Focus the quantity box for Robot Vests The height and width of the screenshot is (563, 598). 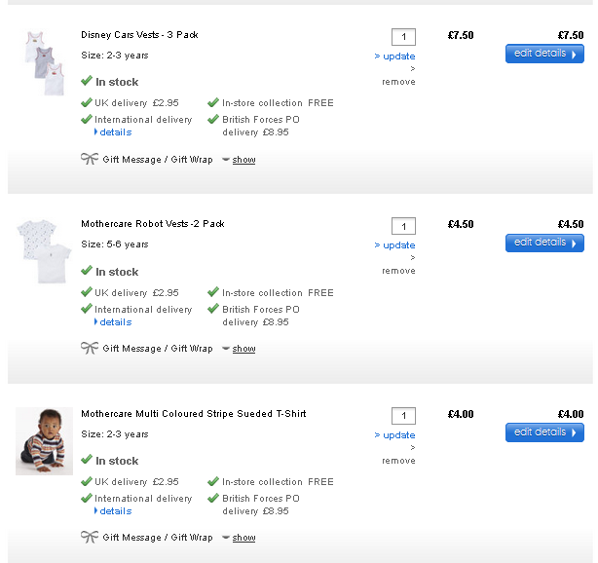(403, 226)
